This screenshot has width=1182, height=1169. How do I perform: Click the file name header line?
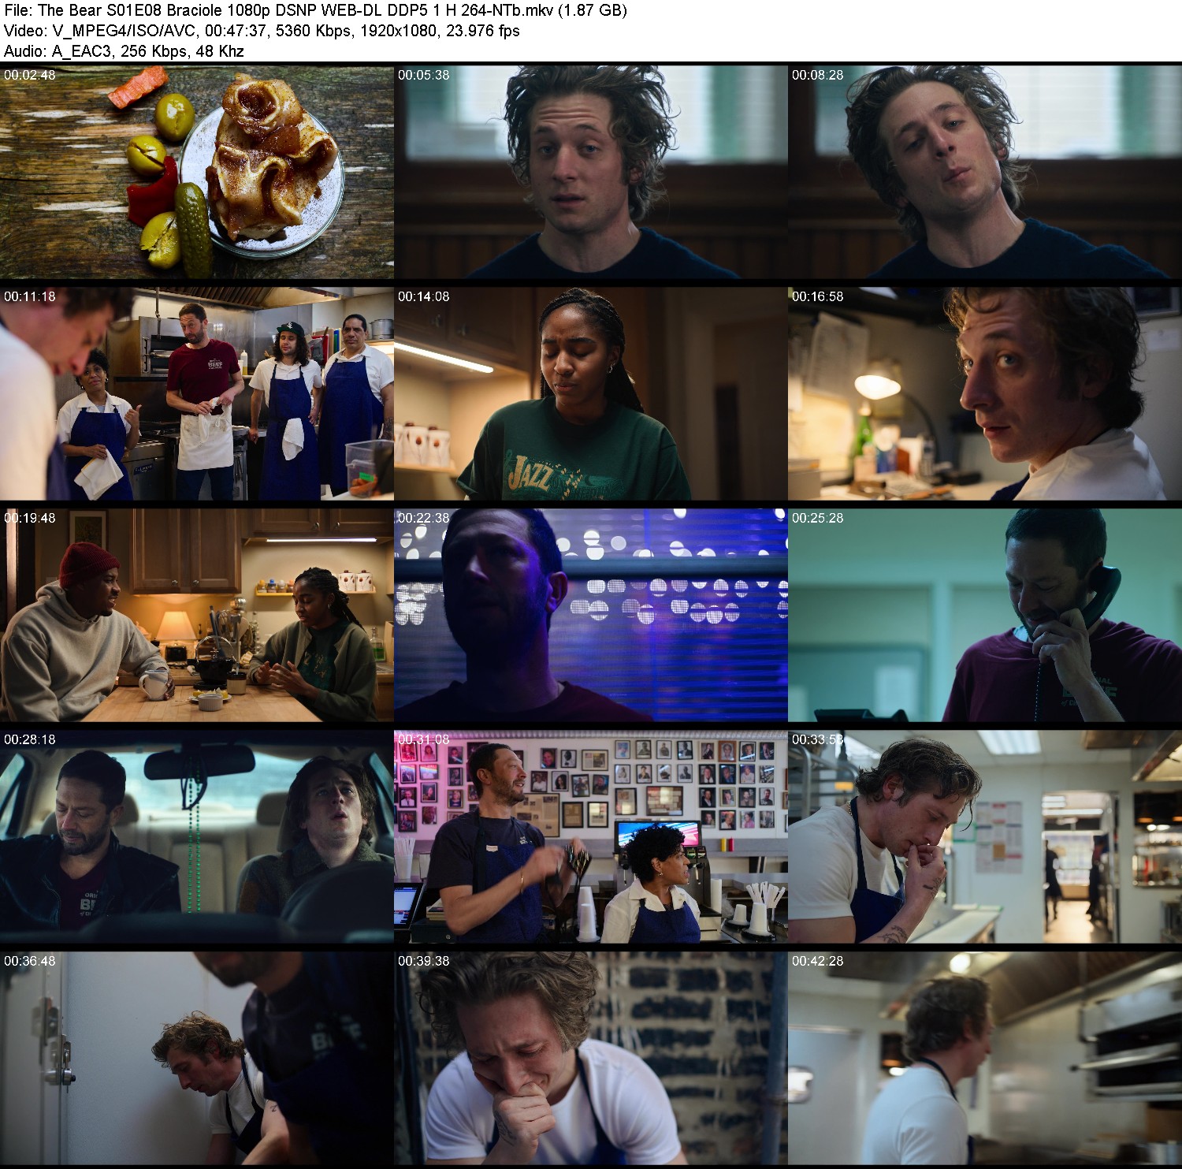[315, 10]
